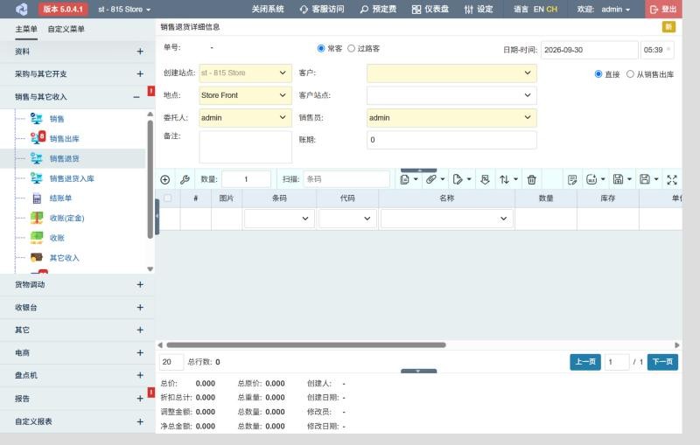The height and width of the screenshot is (445, 700).
Task: Click the 备注 notes text area
Action: pos(245,147)
